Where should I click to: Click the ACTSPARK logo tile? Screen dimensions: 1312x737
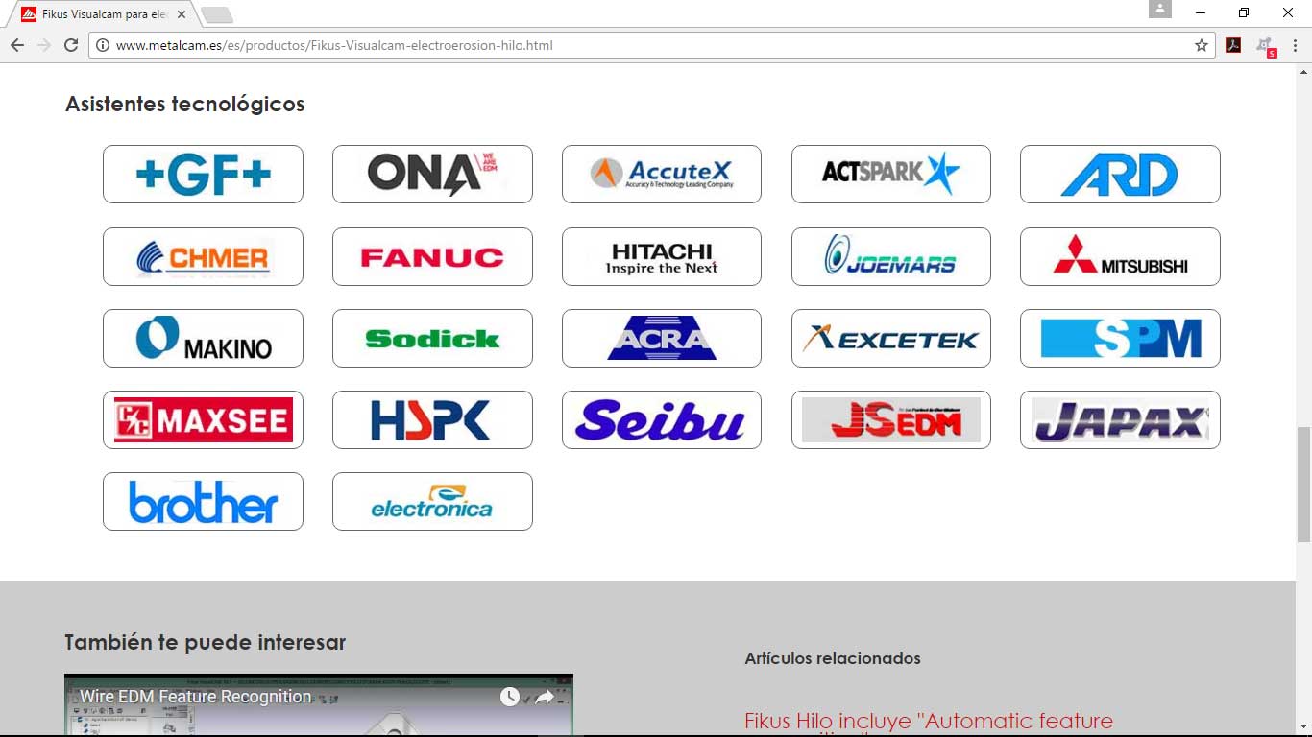point(891,174)
